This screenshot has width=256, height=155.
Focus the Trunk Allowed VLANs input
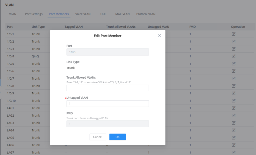click(x=107, y=88)
